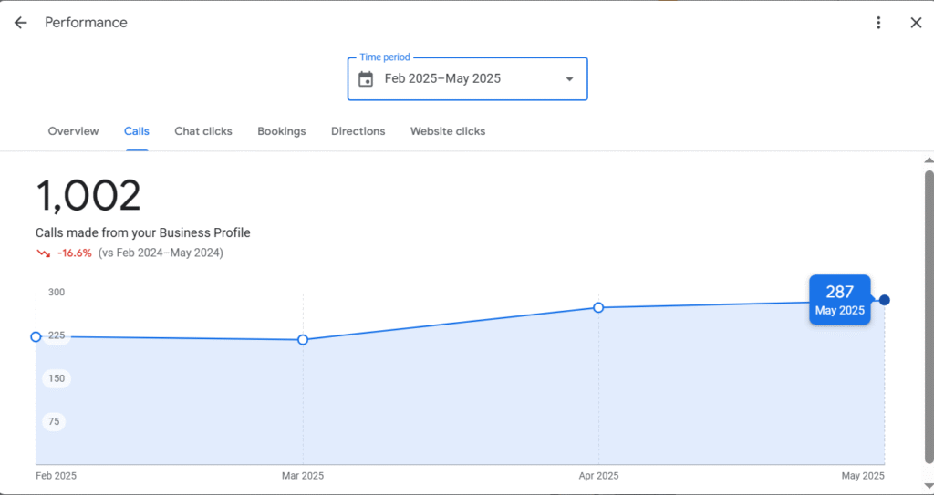
Task: Select the Mar 2025 data point on chart
Action: click(x=303, y=339)
